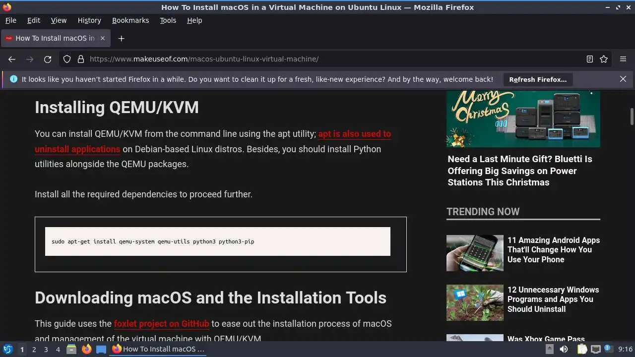This screenshot has width=635, height=357.
Task: Follow the 'foxlet project on GitHub' link
Action: point(161,324)
